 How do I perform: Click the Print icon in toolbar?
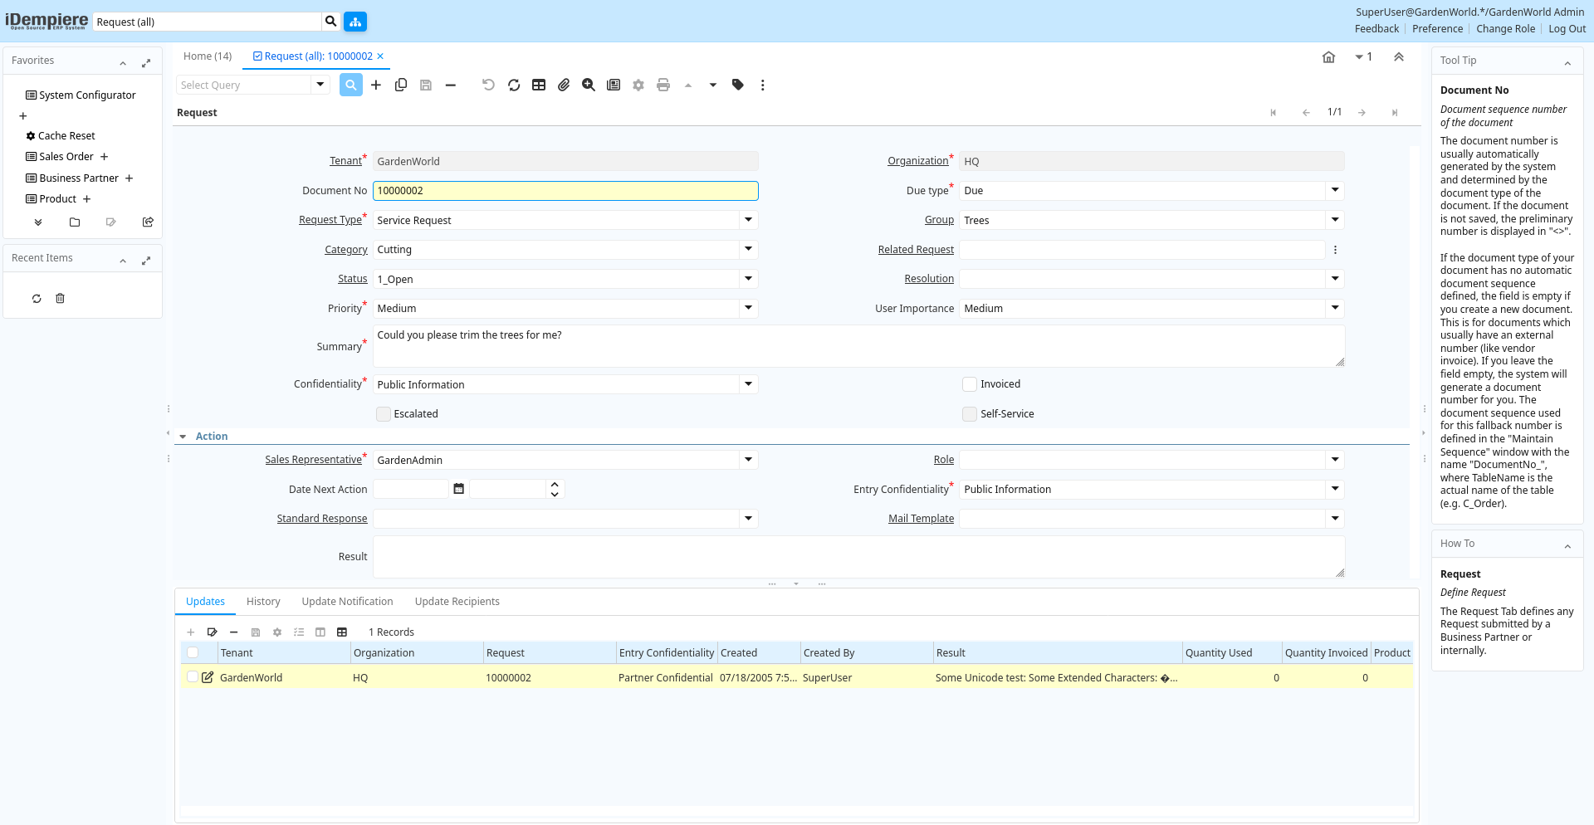point(663,85)
